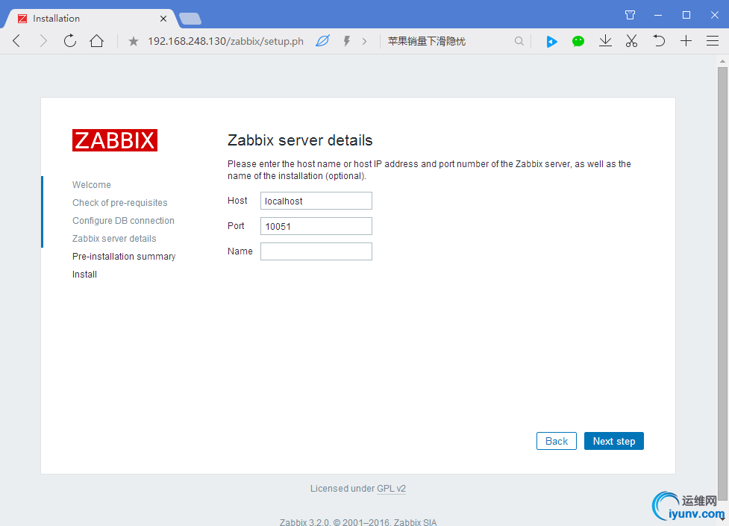Close the Installation tab
This screenshot has width=729, height=526.
[x=163, y=19]
